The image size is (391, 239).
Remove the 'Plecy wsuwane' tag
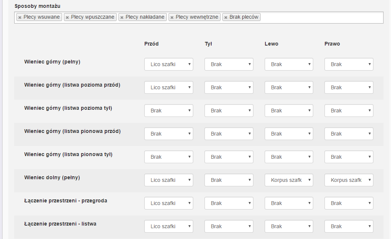20,18
